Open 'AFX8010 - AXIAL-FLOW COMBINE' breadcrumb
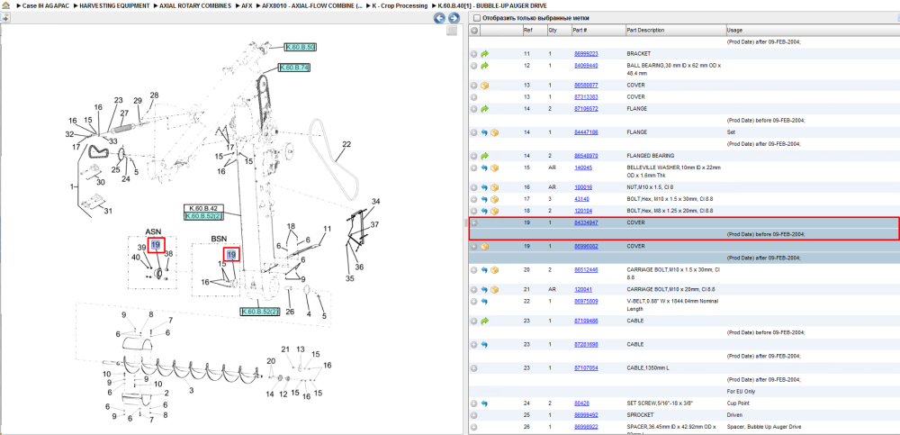Image resolution: width=900 pixels, height=435 pixels. pyautogui.click(x=312, y=5)
